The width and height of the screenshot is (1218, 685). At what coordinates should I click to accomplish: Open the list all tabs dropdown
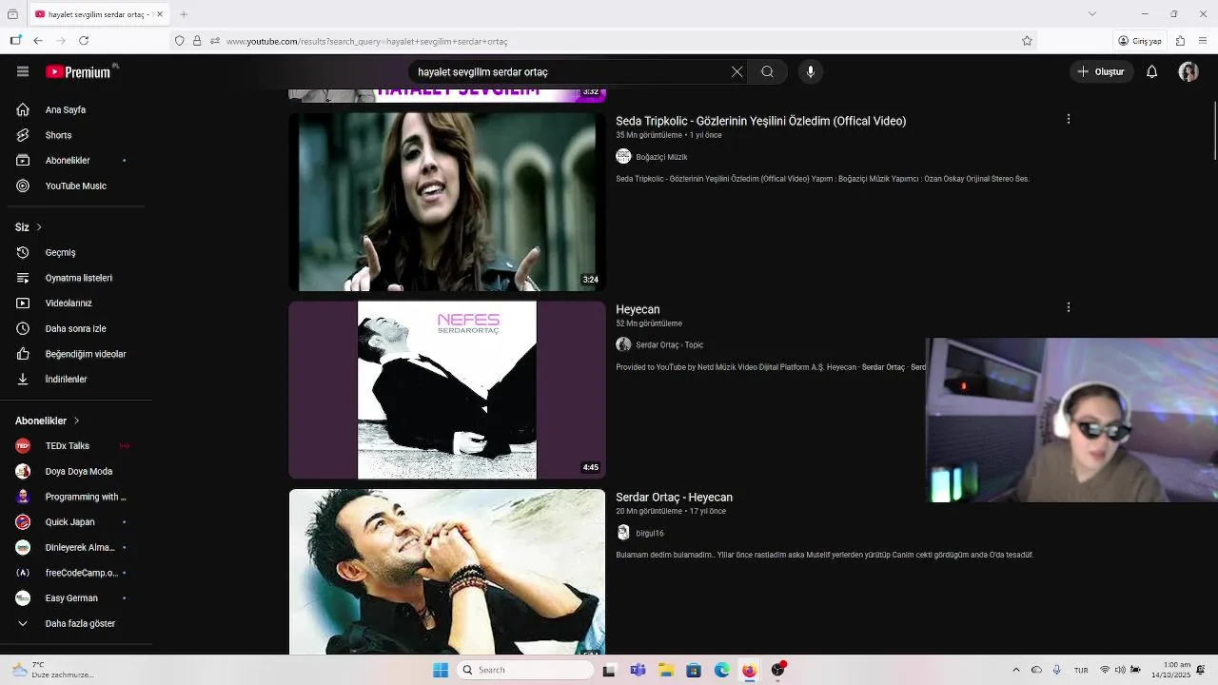tap(1091, 14)
